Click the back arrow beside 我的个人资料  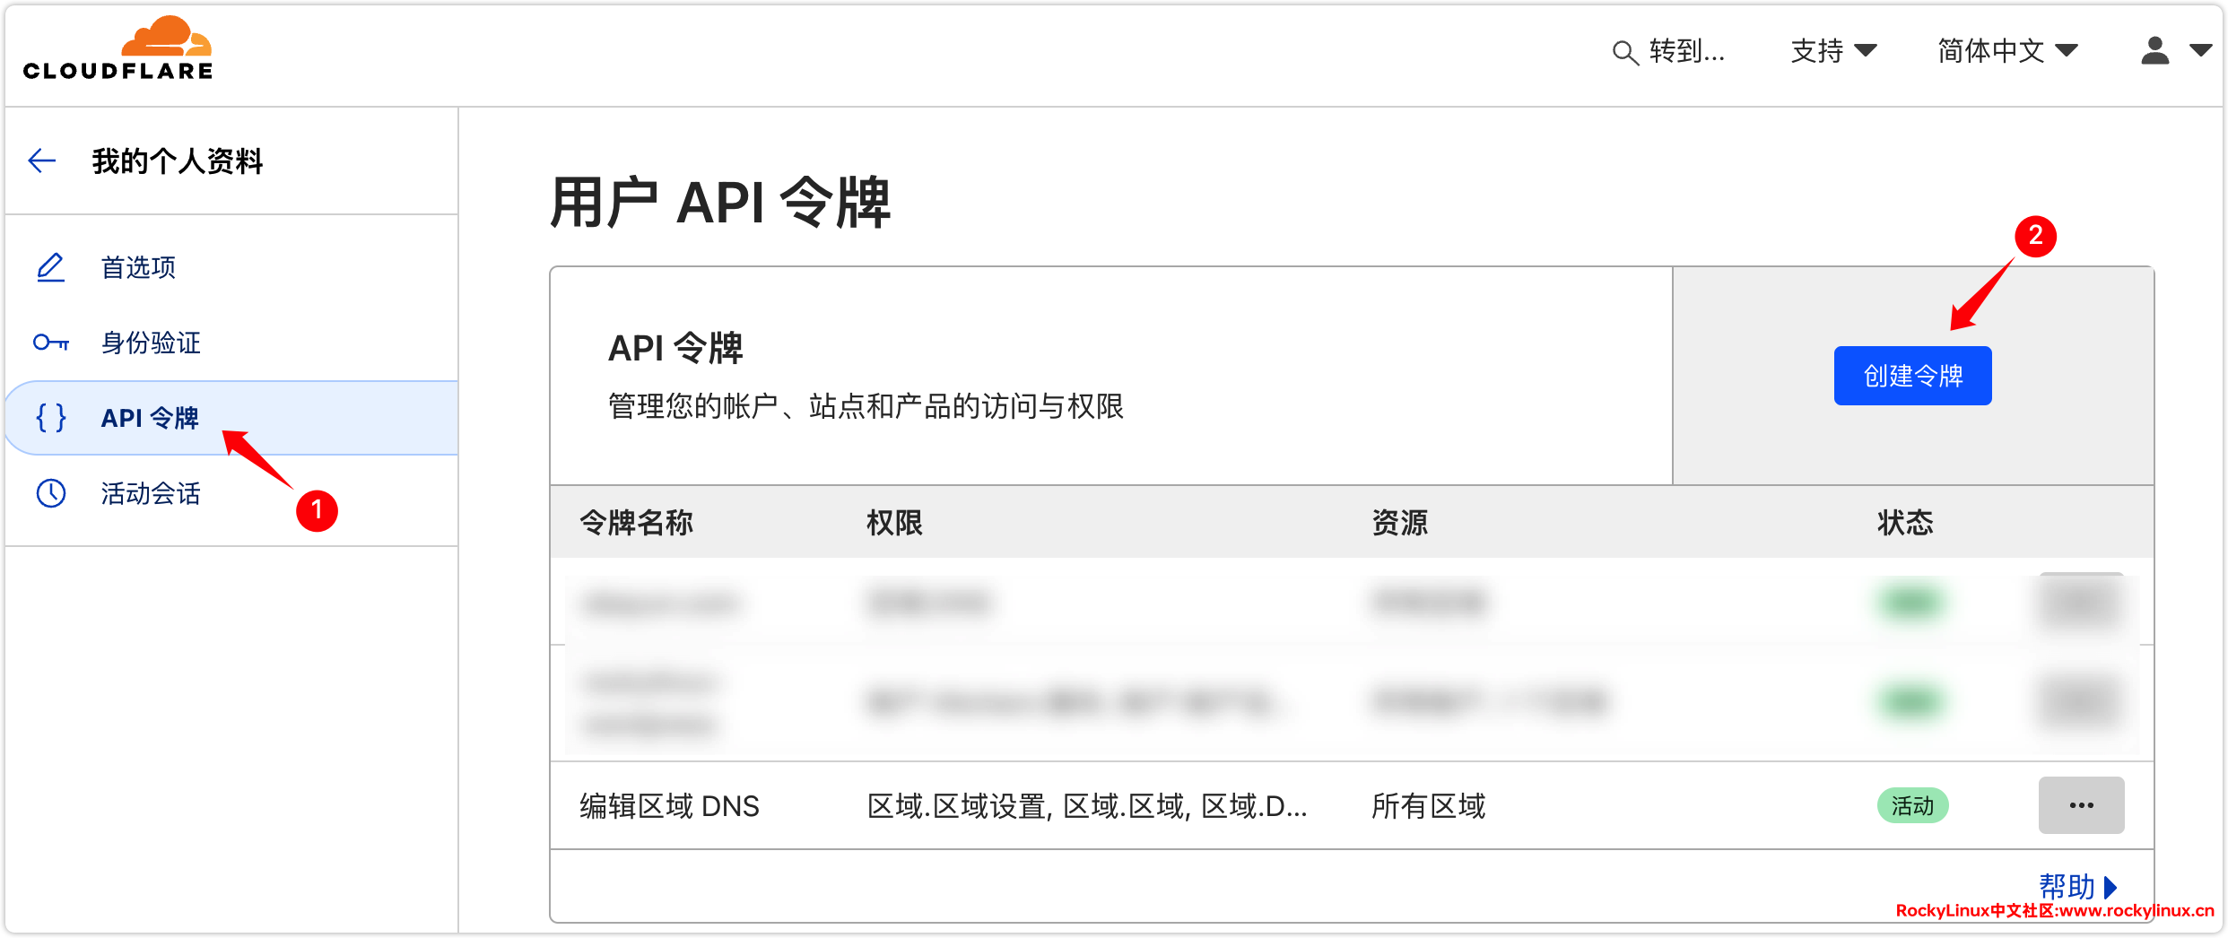(x=42, y=161)
